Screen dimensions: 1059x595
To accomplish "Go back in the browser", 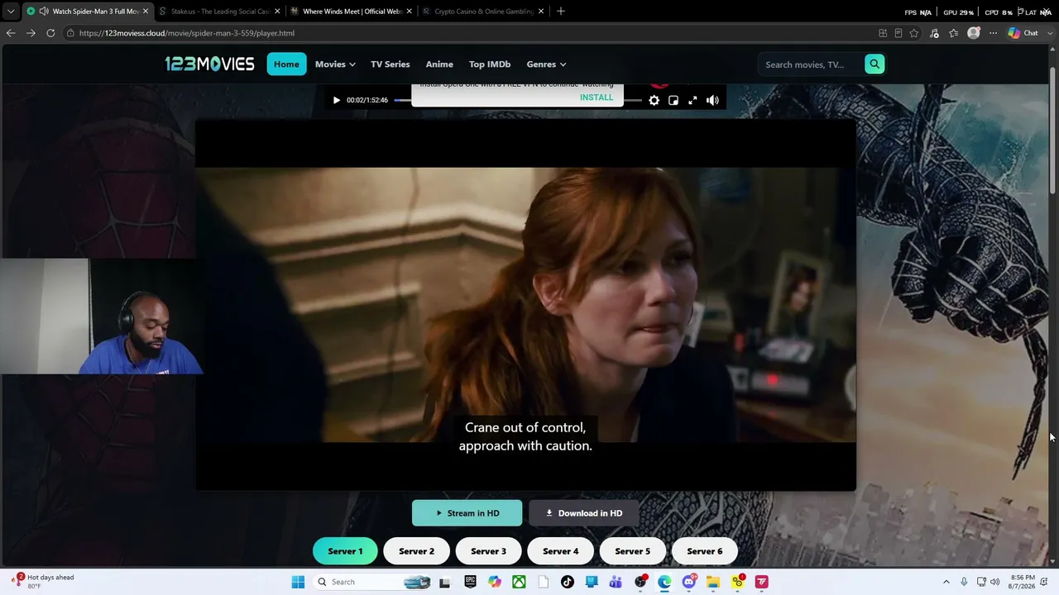I will point(11,33).
